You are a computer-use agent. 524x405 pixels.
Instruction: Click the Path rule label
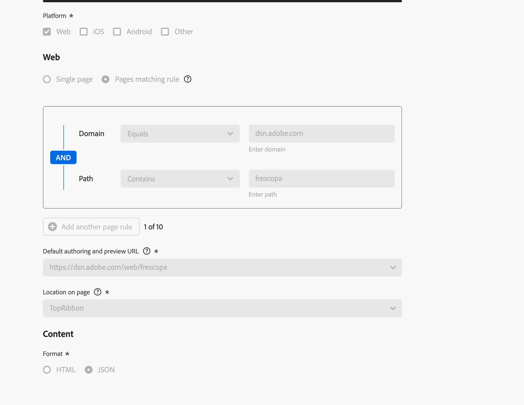pyautogui.click(x=86, y=179)
